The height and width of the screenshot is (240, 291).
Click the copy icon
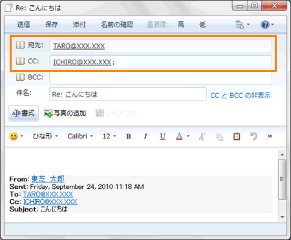coord(219,136)
